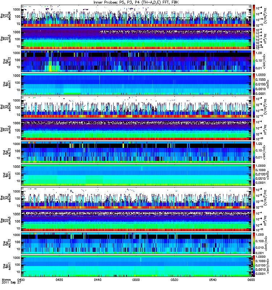Click the 0540 time axis label

point(213,280)
